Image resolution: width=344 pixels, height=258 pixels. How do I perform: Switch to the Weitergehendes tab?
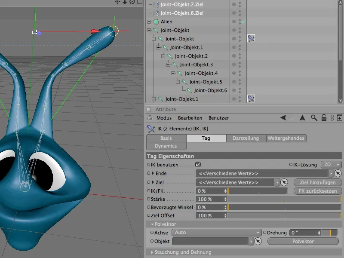pos(286,138)
